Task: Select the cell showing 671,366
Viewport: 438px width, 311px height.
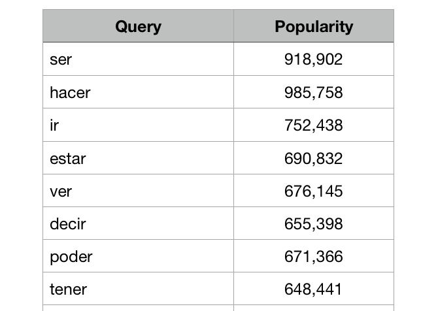Action: point(314,256)
